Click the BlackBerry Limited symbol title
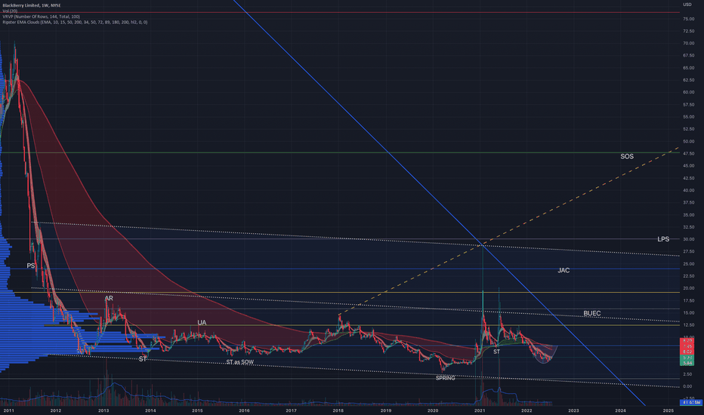704x415 pixels. (x=32, y=5)
